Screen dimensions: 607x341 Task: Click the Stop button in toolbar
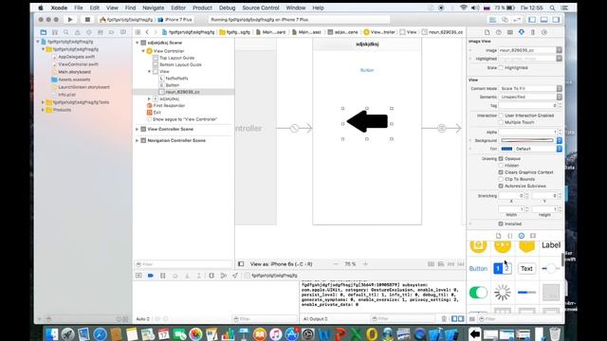(87, 19)
